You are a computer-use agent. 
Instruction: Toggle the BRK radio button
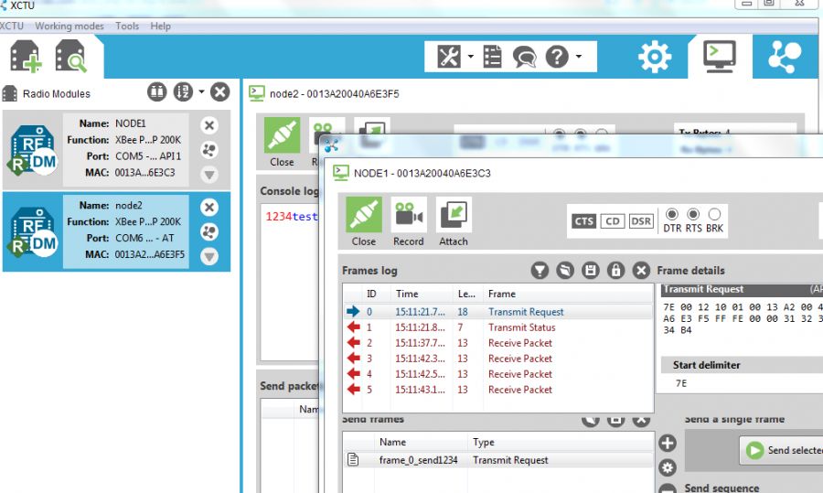(714, 214)
